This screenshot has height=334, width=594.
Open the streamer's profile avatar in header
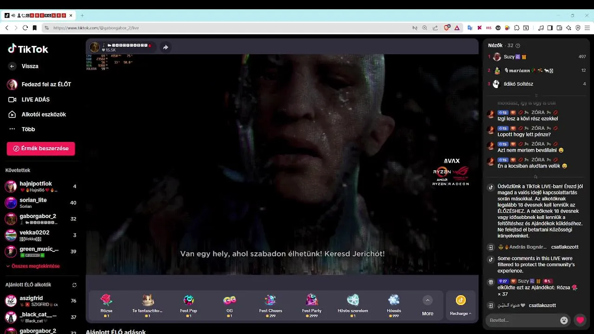(x=95, y=47)
